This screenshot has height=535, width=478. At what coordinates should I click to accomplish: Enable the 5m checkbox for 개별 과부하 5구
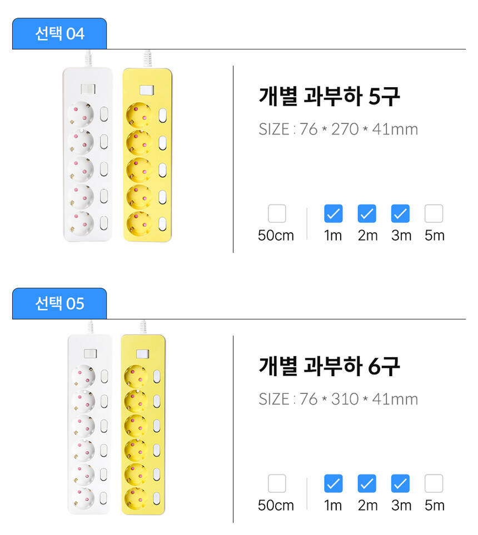tap(434, 214)
